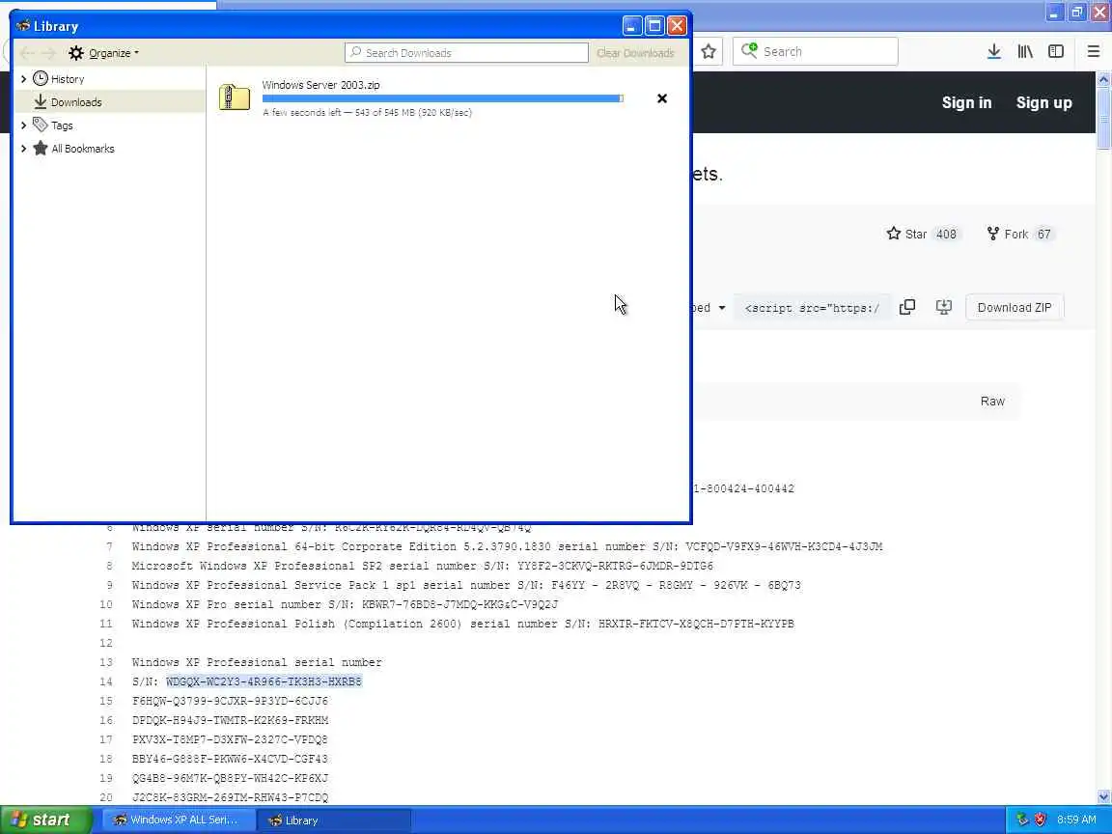The width and height of the screenshot is (1112, 834).
Task: Click the Search Downloads field
Action: 466,53
